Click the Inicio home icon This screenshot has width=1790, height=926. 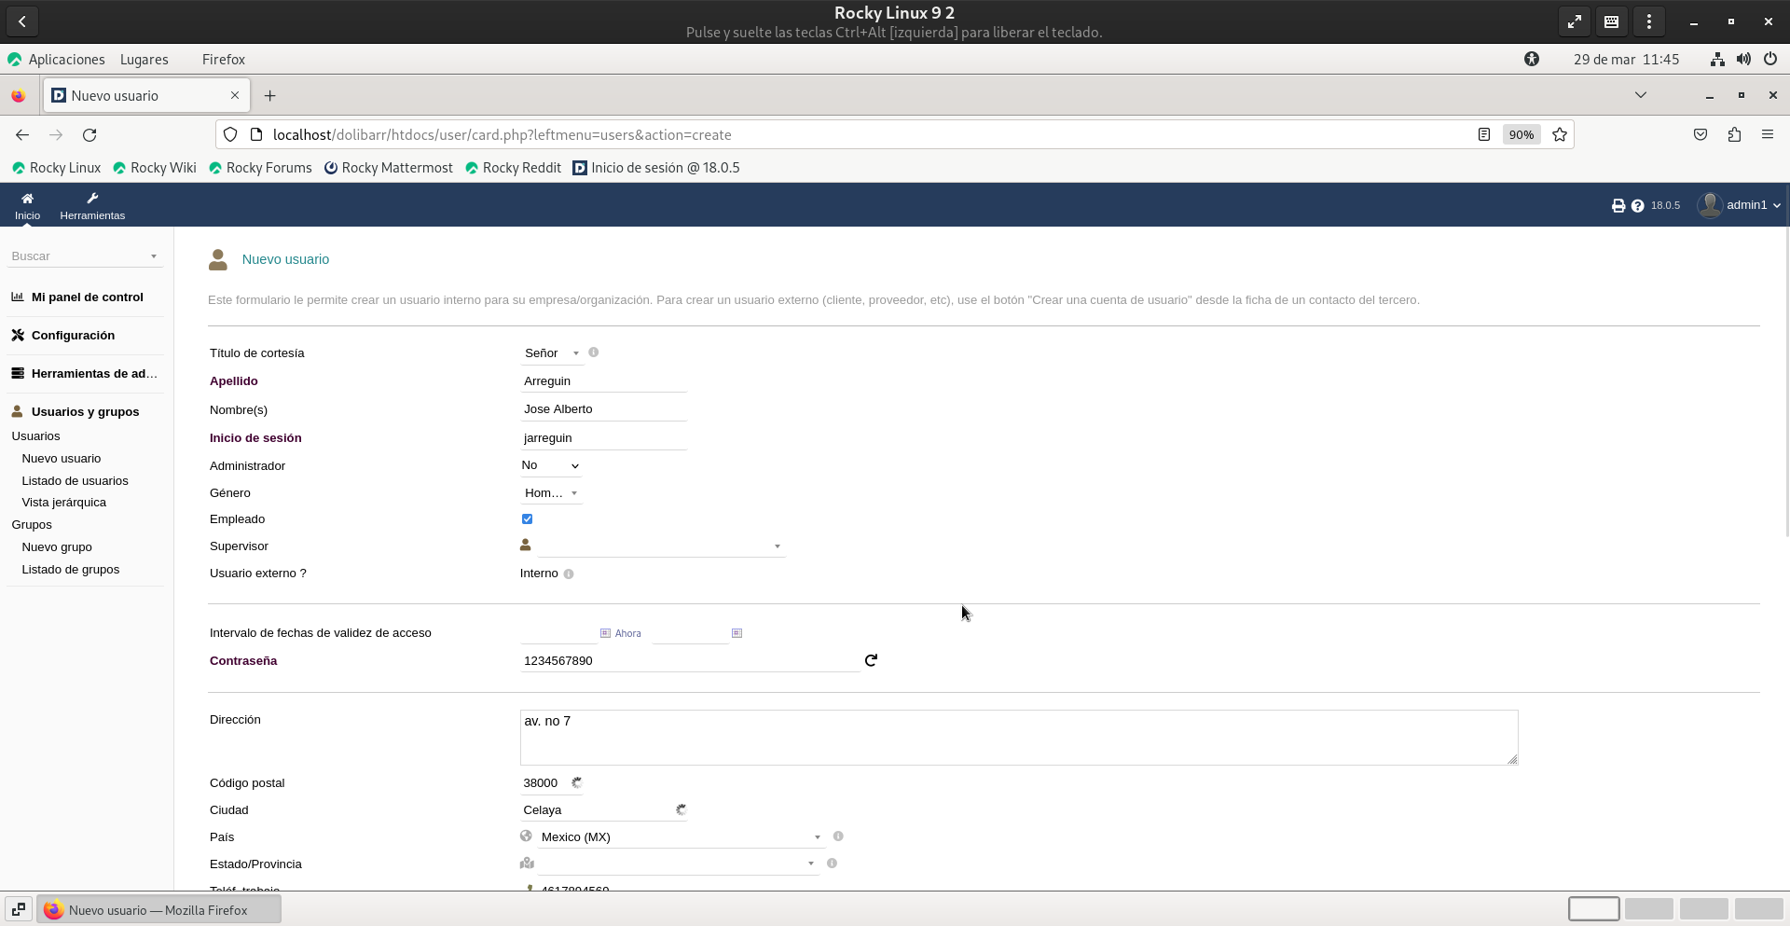click(x=27, y=205)
